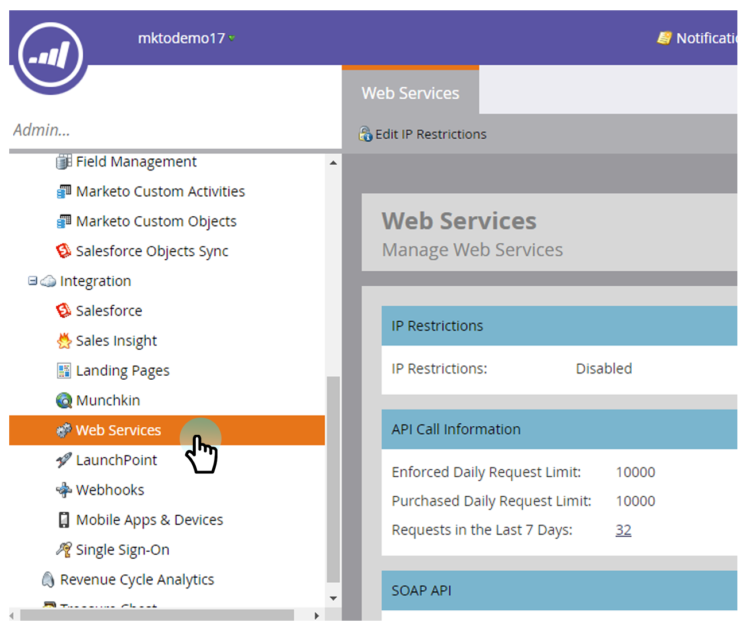
Task: Click the Admin search input field
Action: [172, 130]
